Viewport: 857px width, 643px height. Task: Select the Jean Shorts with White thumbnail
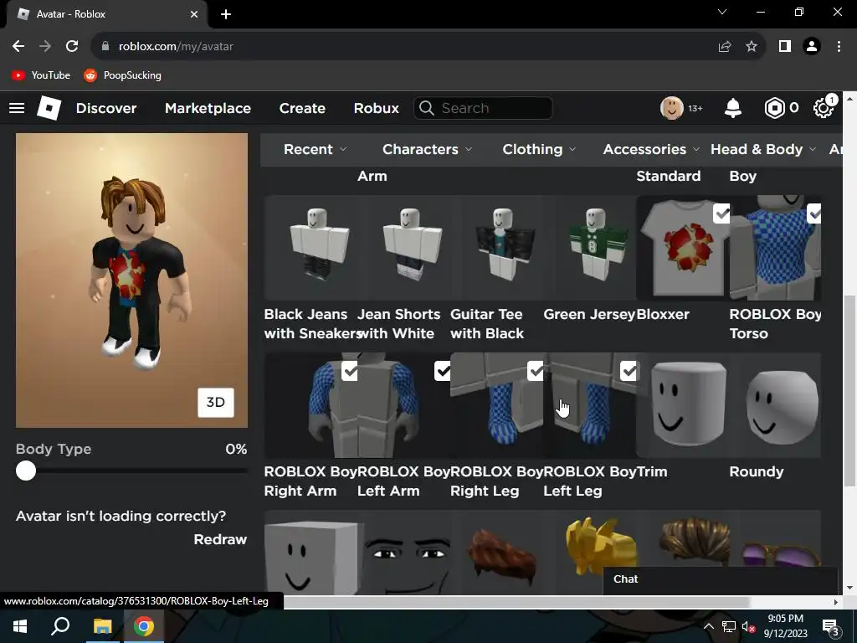[x=404, y=248]
